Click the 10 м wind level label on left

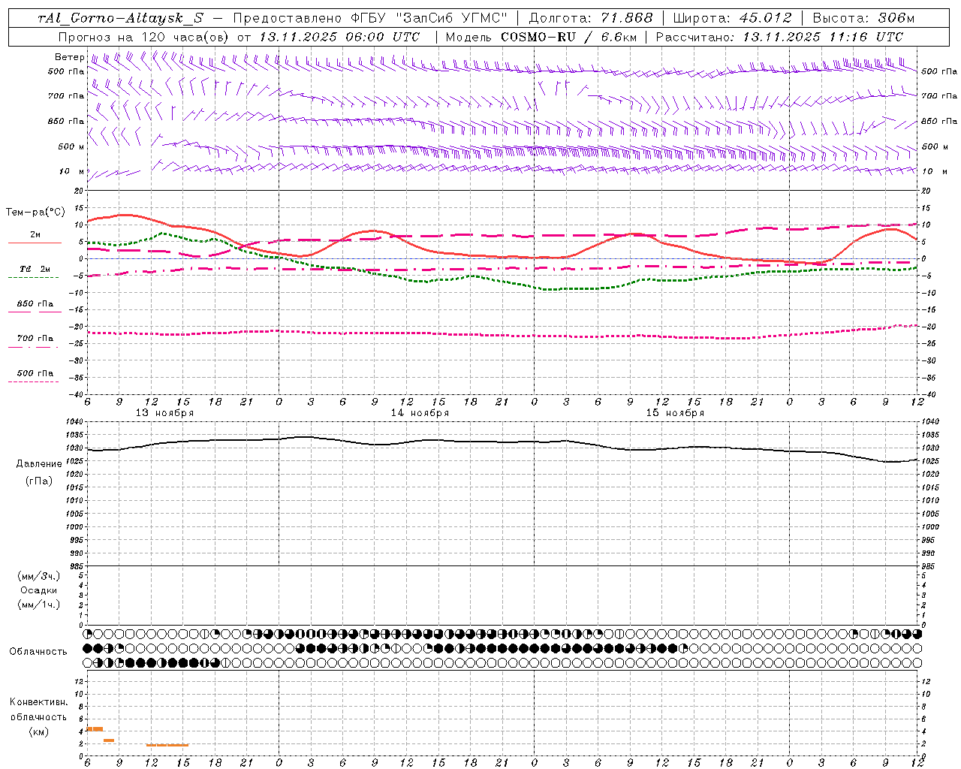[71, 171]
